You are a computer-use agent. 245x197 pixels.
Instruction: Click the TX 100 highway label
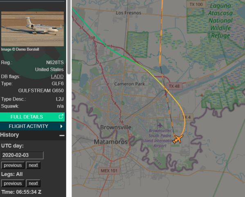coord(196,4)
